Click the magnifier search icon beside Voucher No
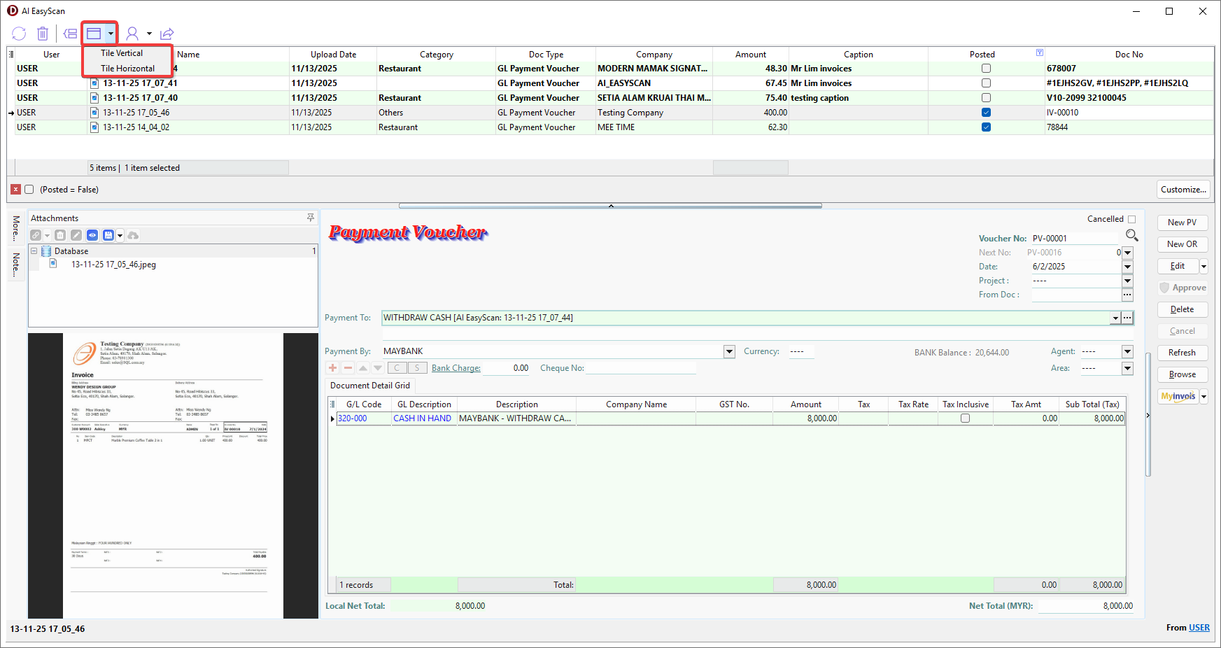This screenshot has height=648, width=1221. click(x=1131, y=235)
